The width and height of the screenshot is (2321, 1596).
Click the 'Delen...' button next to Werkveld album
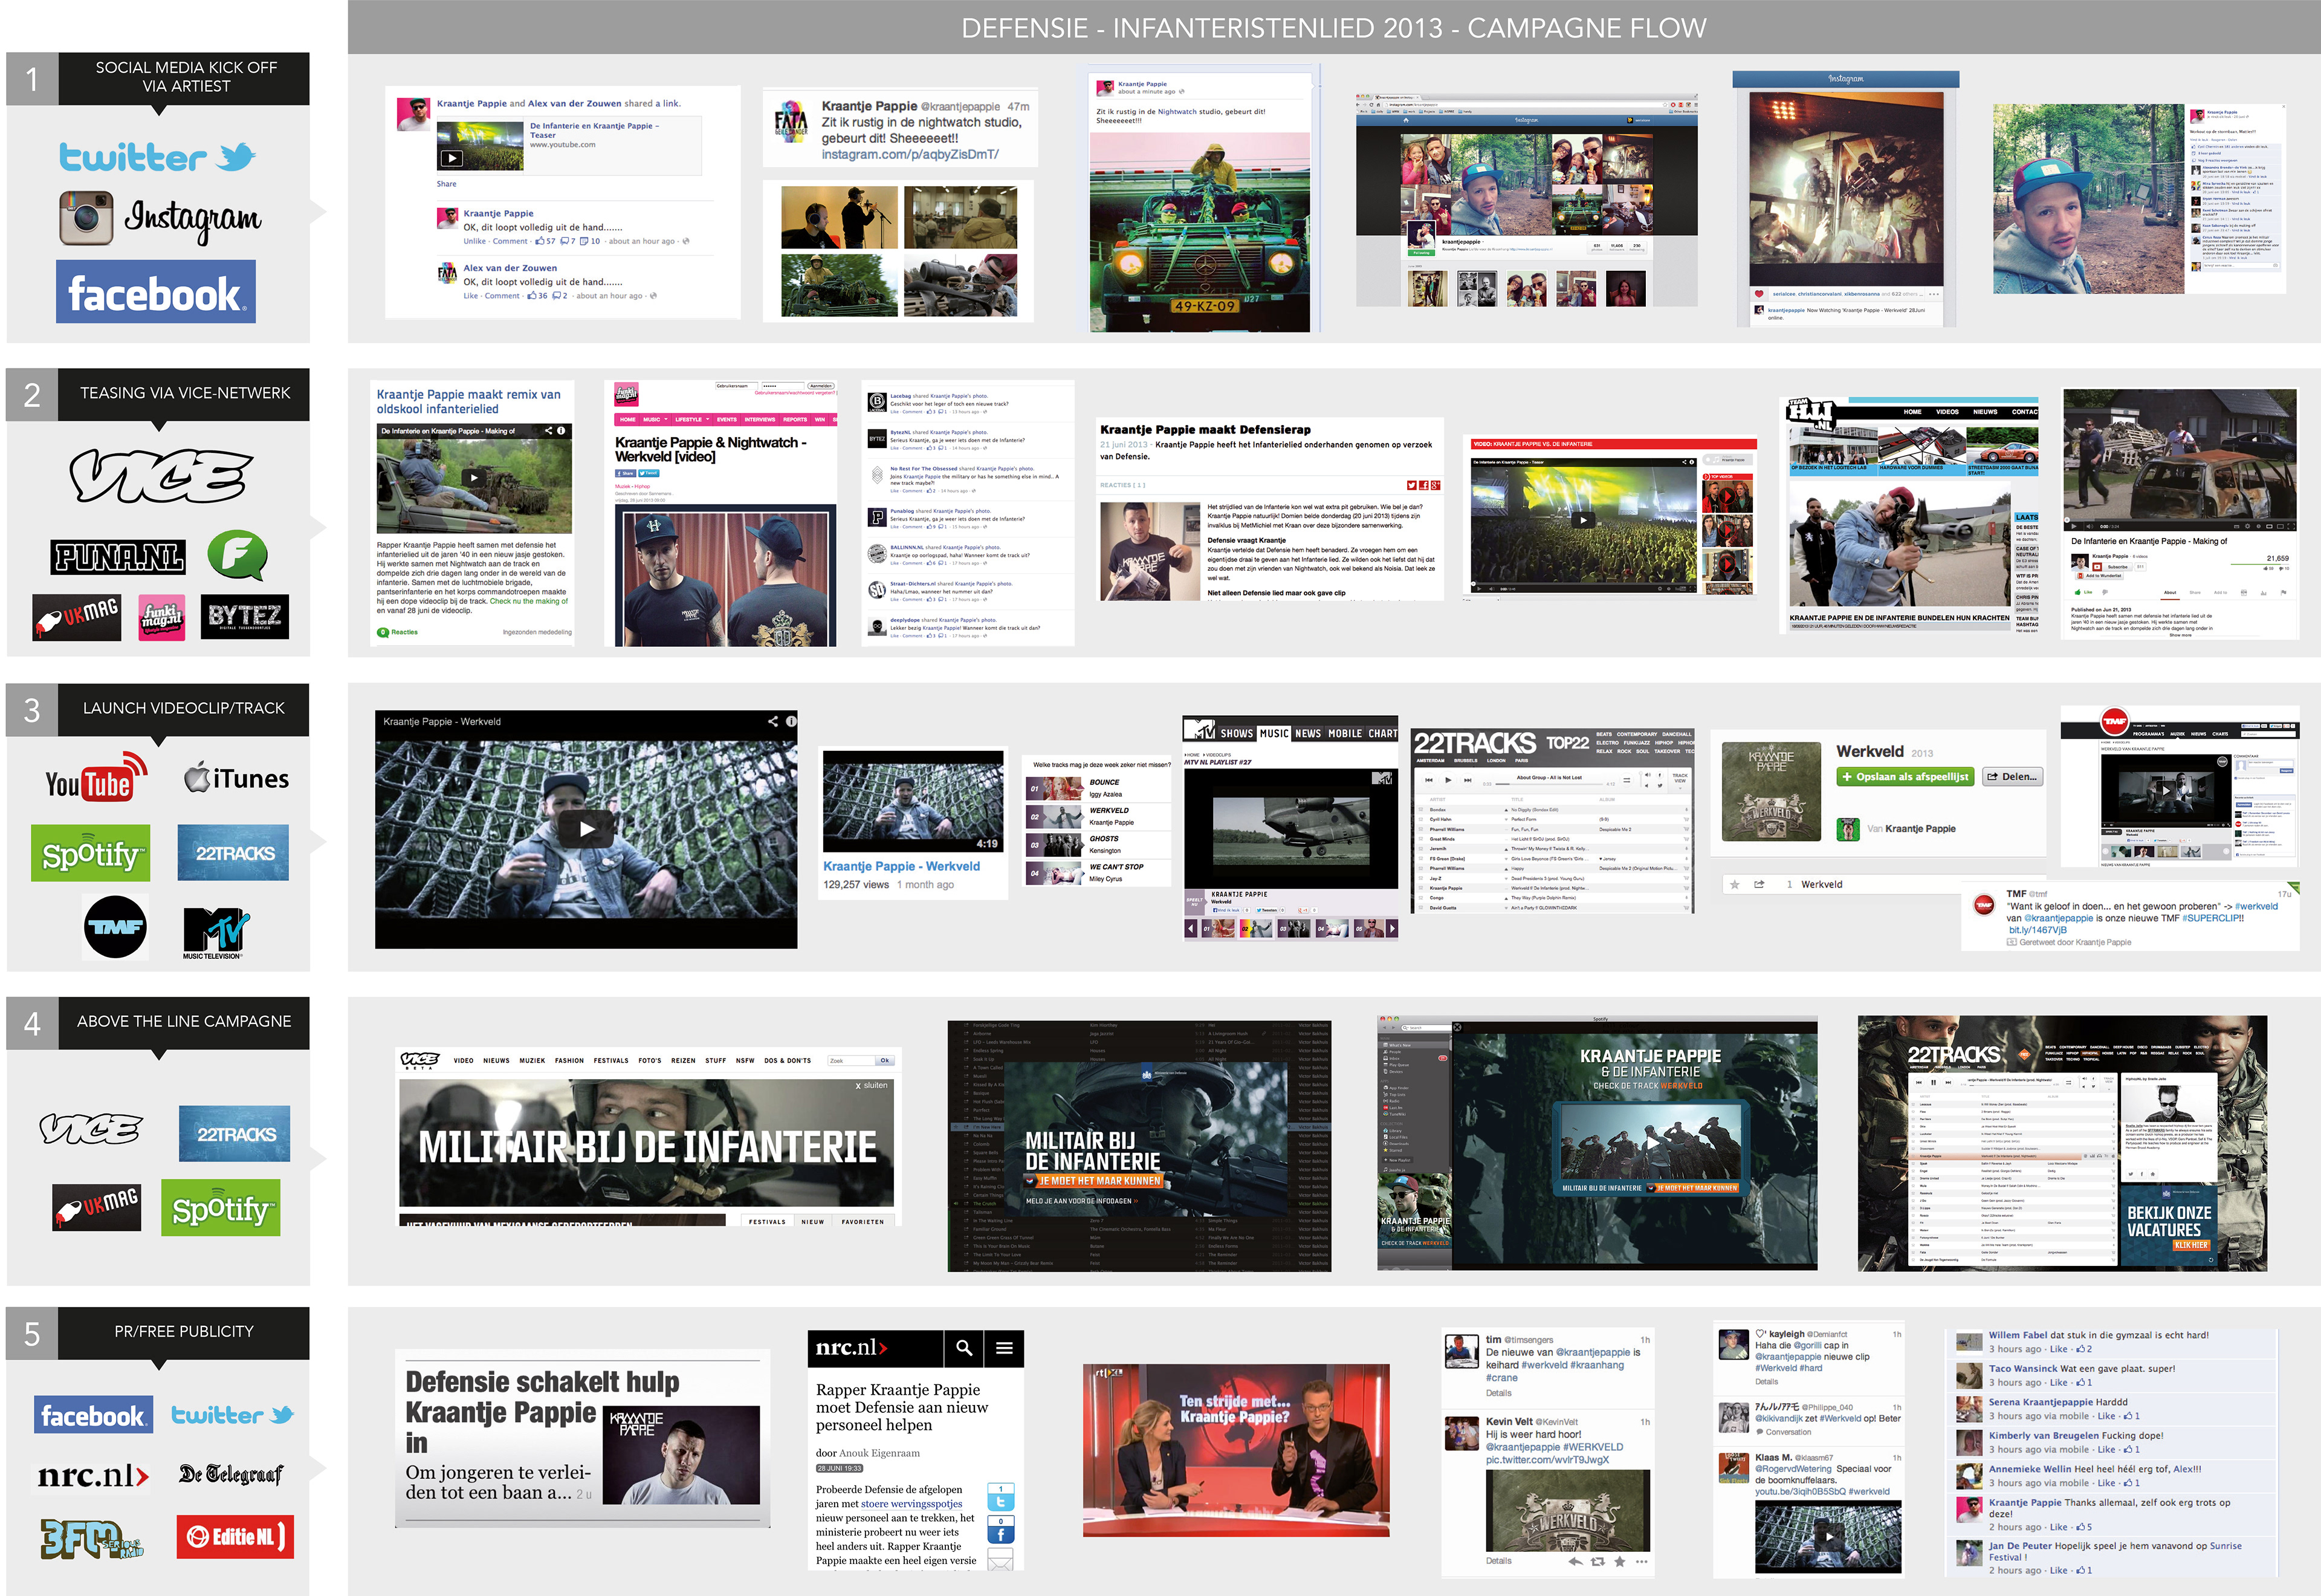pyautogui.click(x=2012, y=777)
